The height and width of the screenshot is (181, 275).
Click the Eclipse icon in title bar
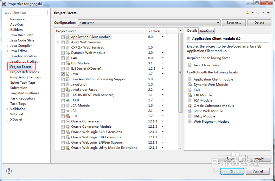[4, 4]
